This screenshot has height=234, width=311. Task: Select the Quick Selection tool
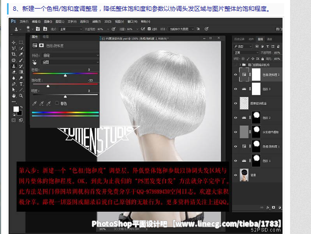coord(21,48)
